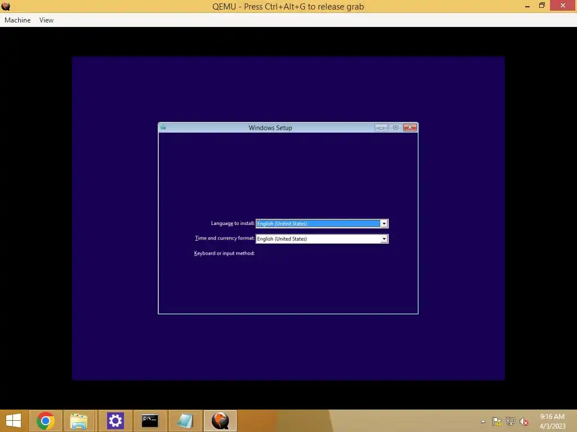The image size is (577, 432).
Task: Close the Windows Setup dialog
Action: (410, 128)
